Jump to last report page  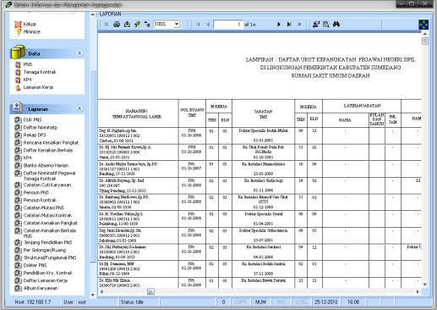pos(289,25)
